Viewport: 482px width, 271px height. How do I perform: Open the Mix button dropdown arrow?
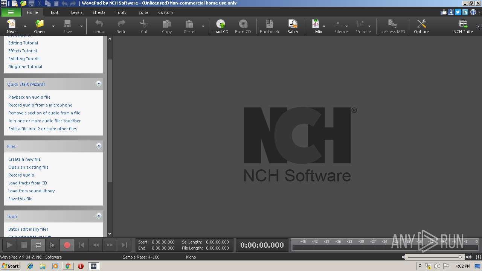[x=324, y=26]
